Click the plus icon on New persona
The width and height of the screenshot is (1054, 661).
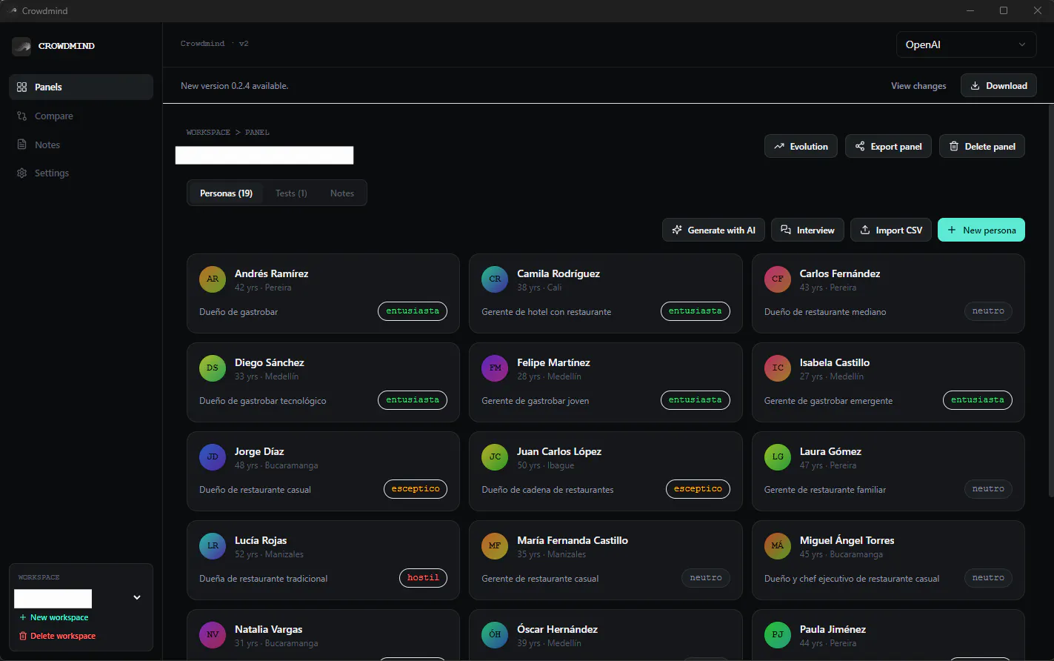[x=953, y=230]
